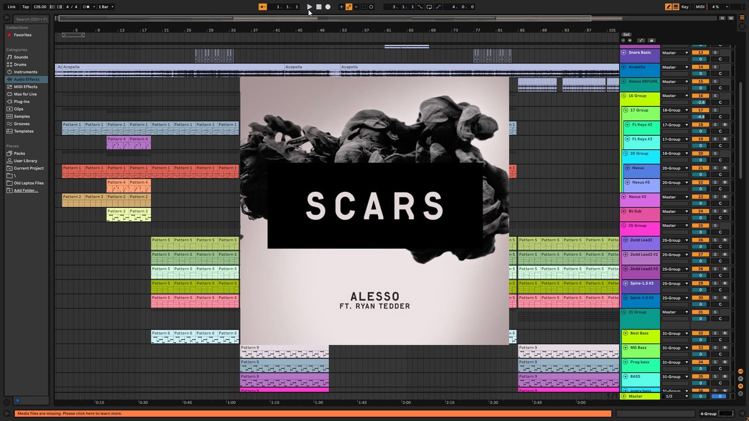The image size is (749, 421).
Task: Fold the 20 Group track
Action: 626,154
